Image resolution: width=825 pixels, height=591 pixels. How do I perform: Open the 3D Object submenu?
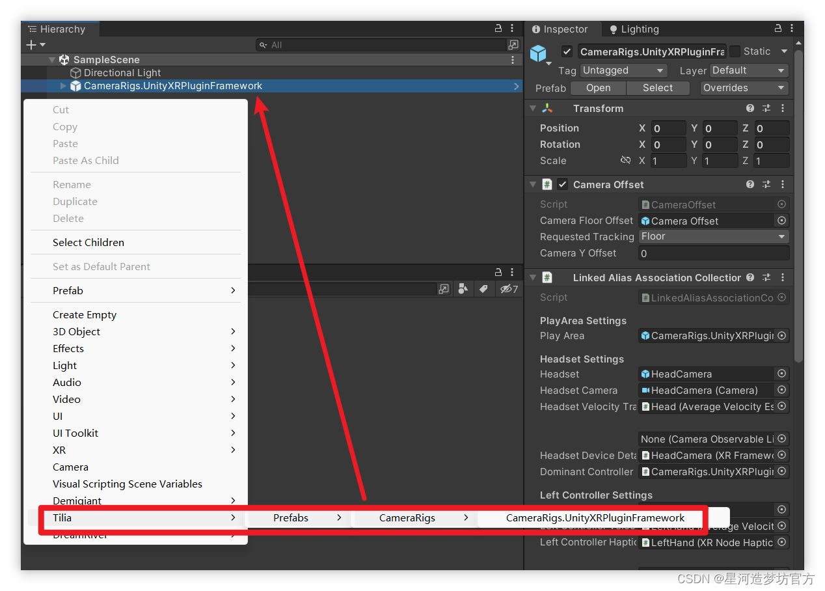pyautogui.click(x=135, y=331)
